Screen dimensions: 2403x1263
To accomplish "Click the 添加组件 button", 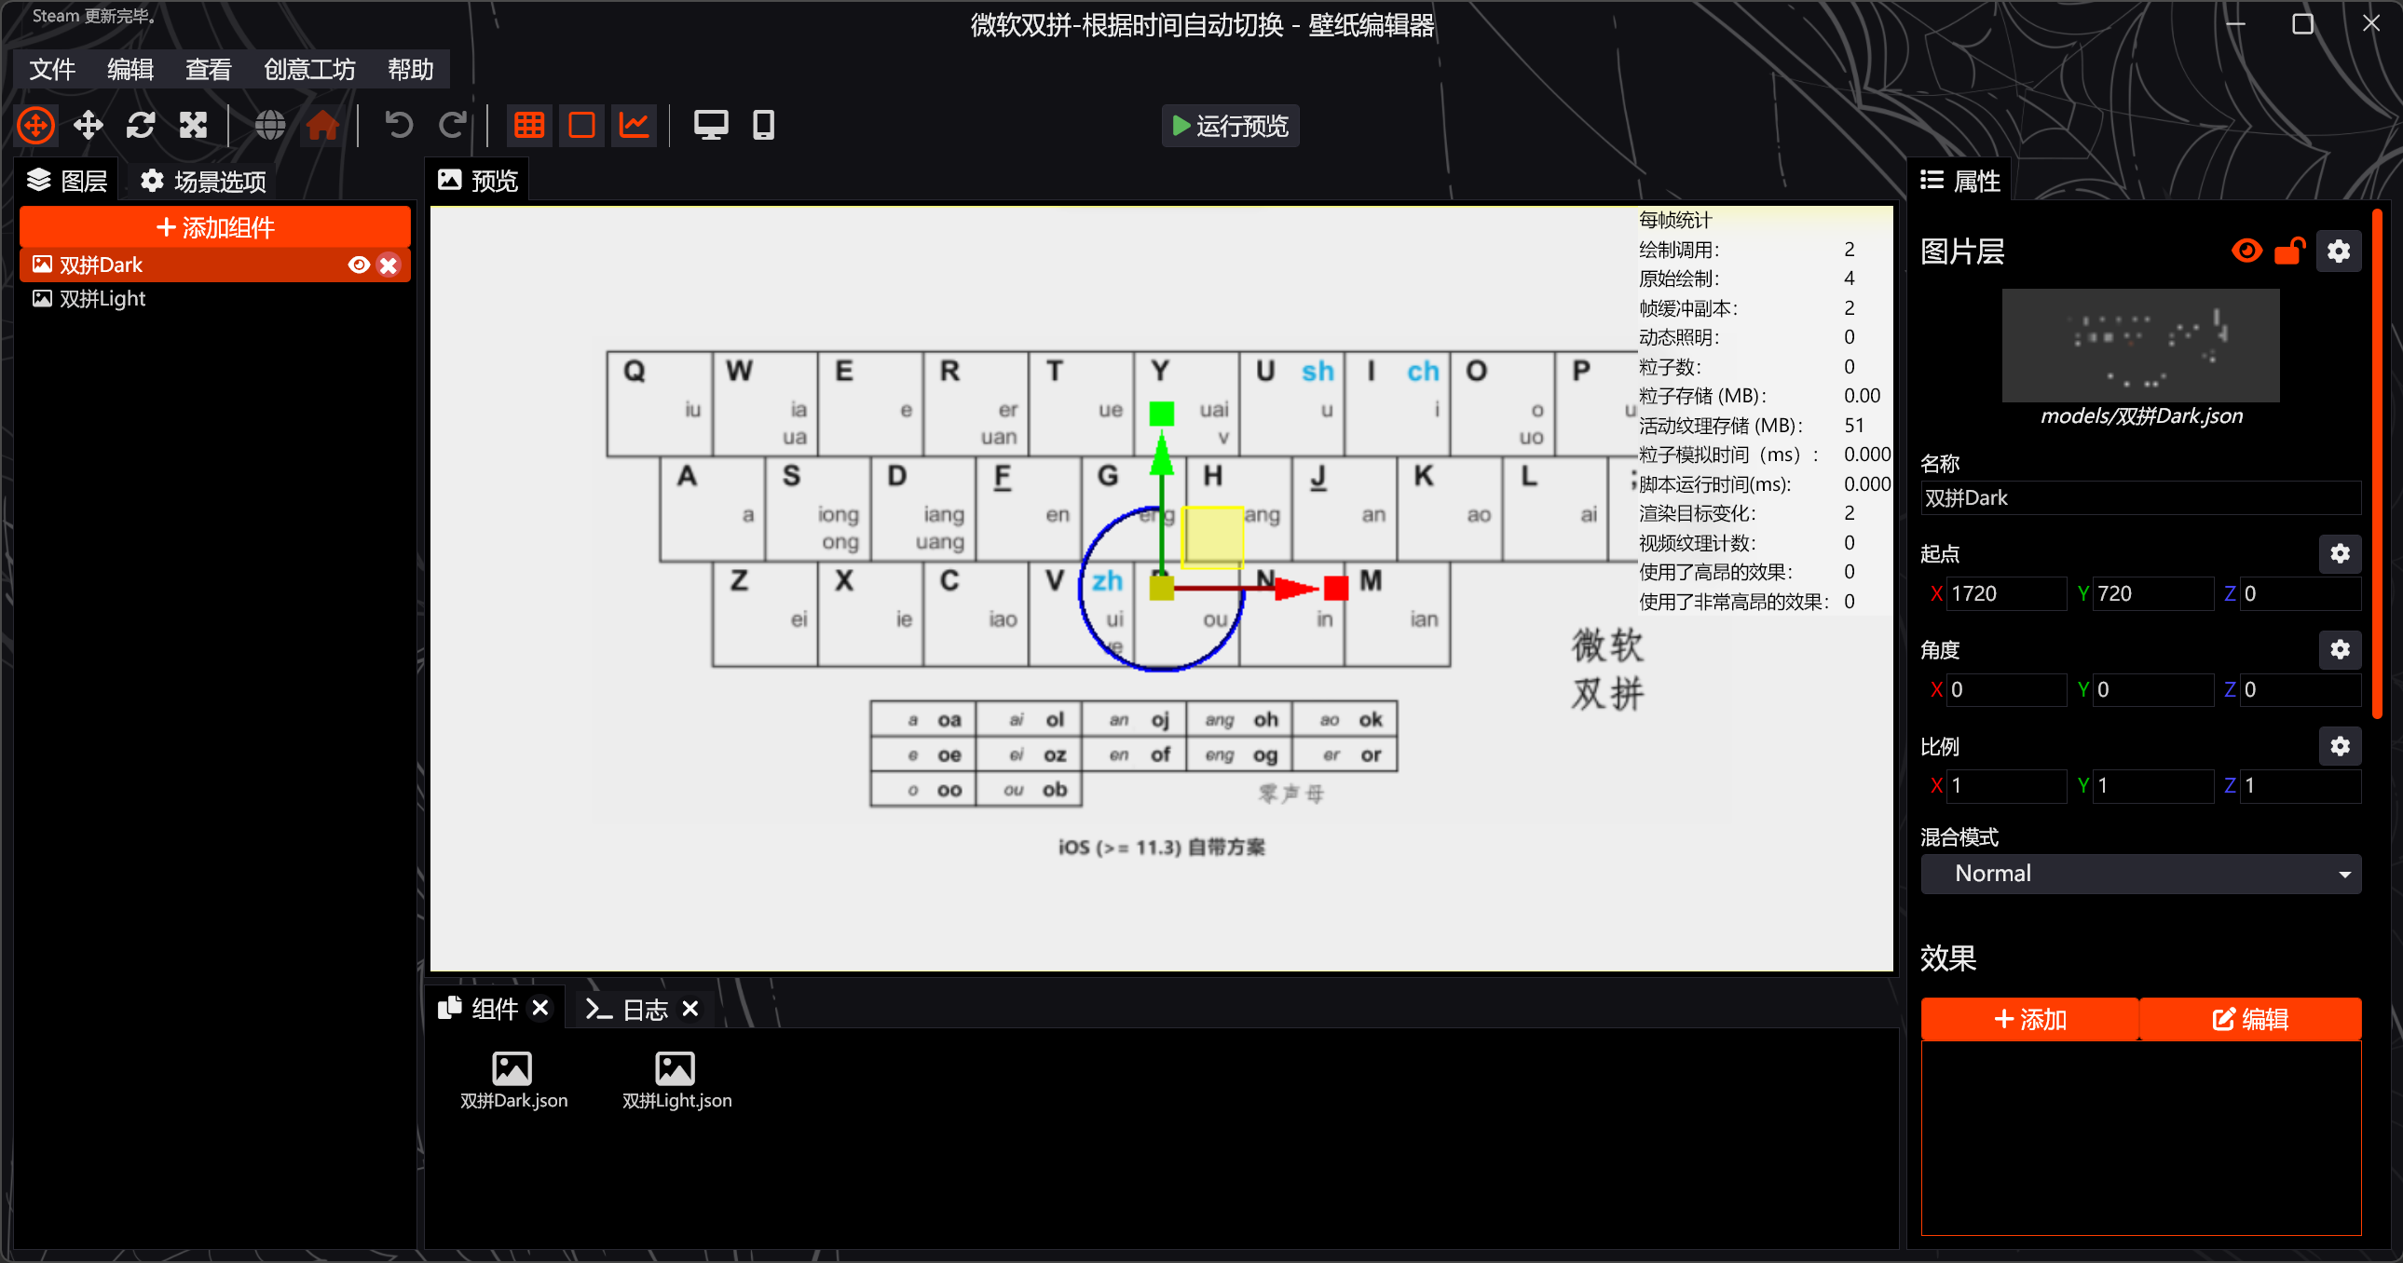I will tap(214, 227).
